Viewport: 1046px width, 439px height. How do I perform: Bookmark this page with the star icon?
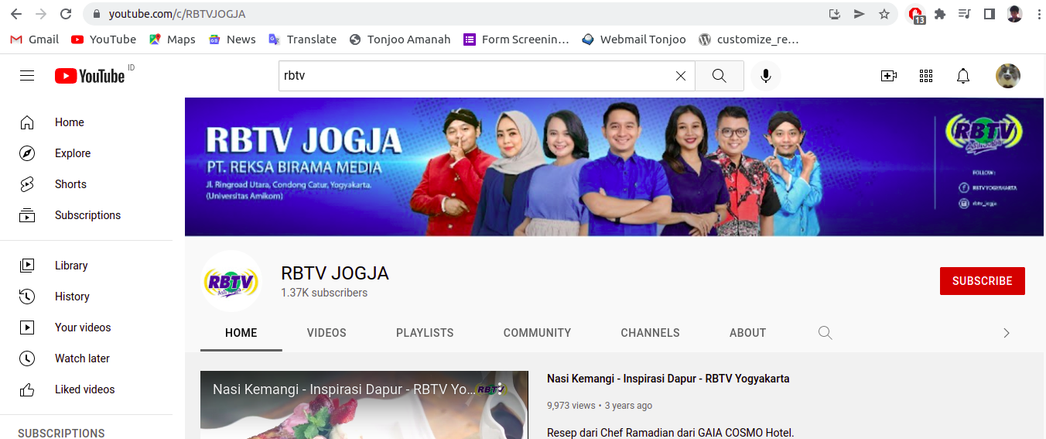click(x=884, y=14)
